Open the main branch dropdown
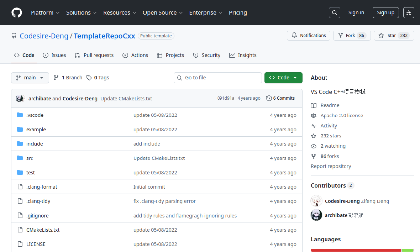The width and height of the screenshot is (420, 252). (30, 78)
